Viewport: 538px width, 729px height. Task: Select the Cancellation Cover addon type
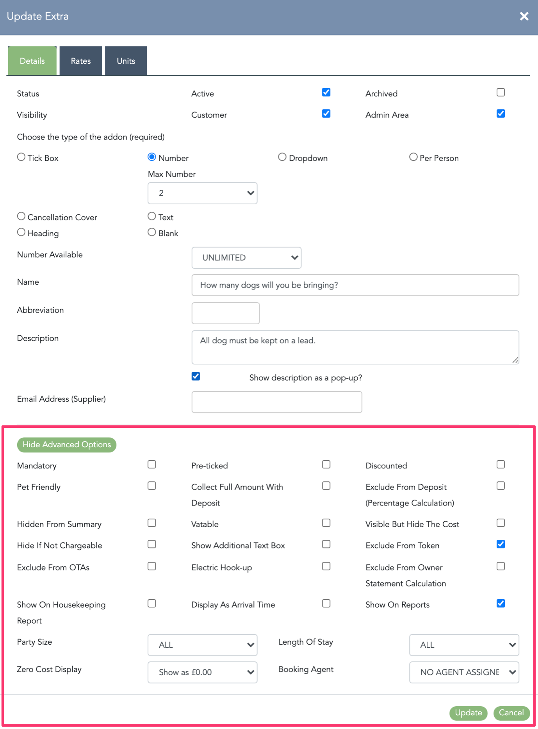[21, 216]
